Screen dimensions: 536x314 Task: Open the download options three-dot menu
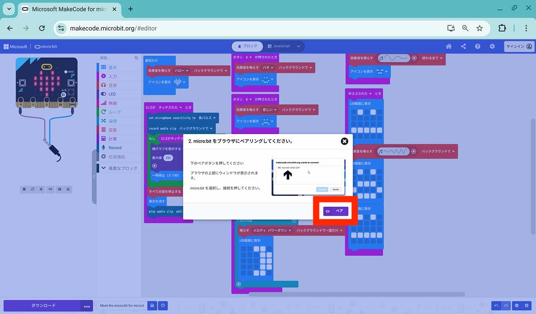(x=87, y=306)
